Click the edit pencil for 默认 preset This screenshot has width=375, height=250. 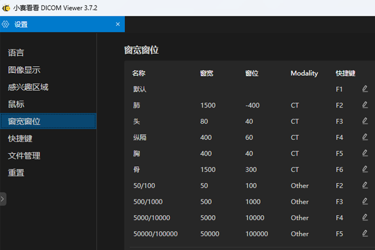(x=365, y=89)
